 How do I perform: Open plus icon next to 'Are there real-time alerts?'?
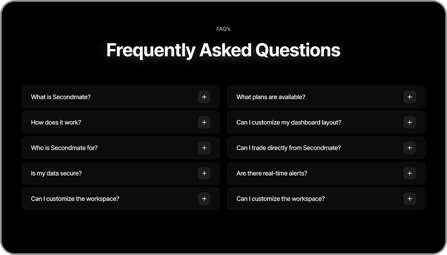pos(410,173)
